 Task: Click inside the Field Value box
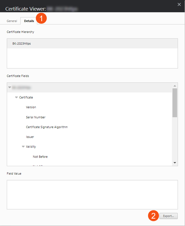92,195
